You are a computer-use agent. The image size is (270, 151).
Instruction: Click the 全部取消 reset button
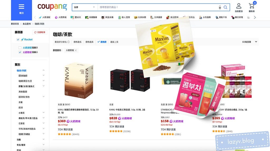coord(40,32)
